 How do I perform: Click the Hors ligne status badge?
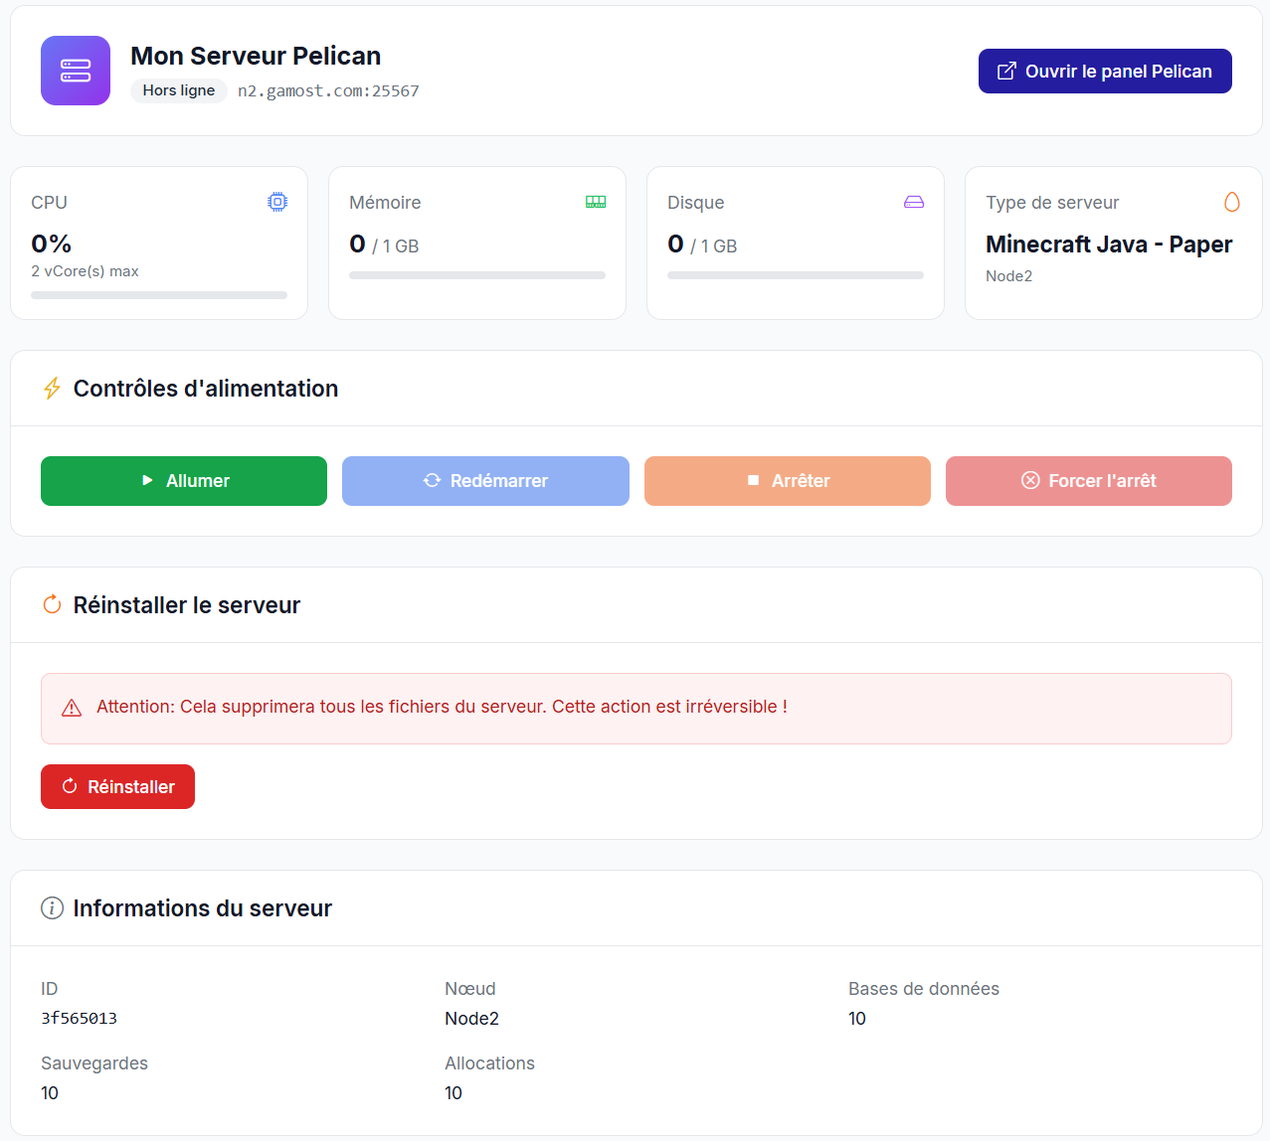tap(179, 90)
